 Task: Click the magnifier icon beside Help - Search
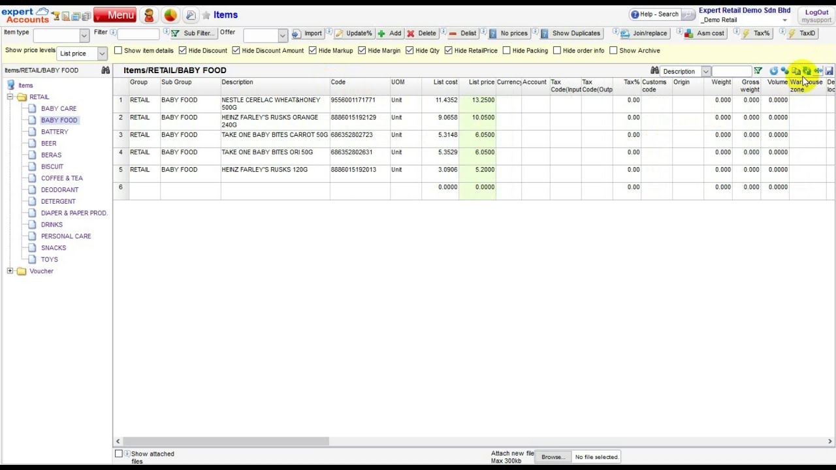(x=688, y=14)
